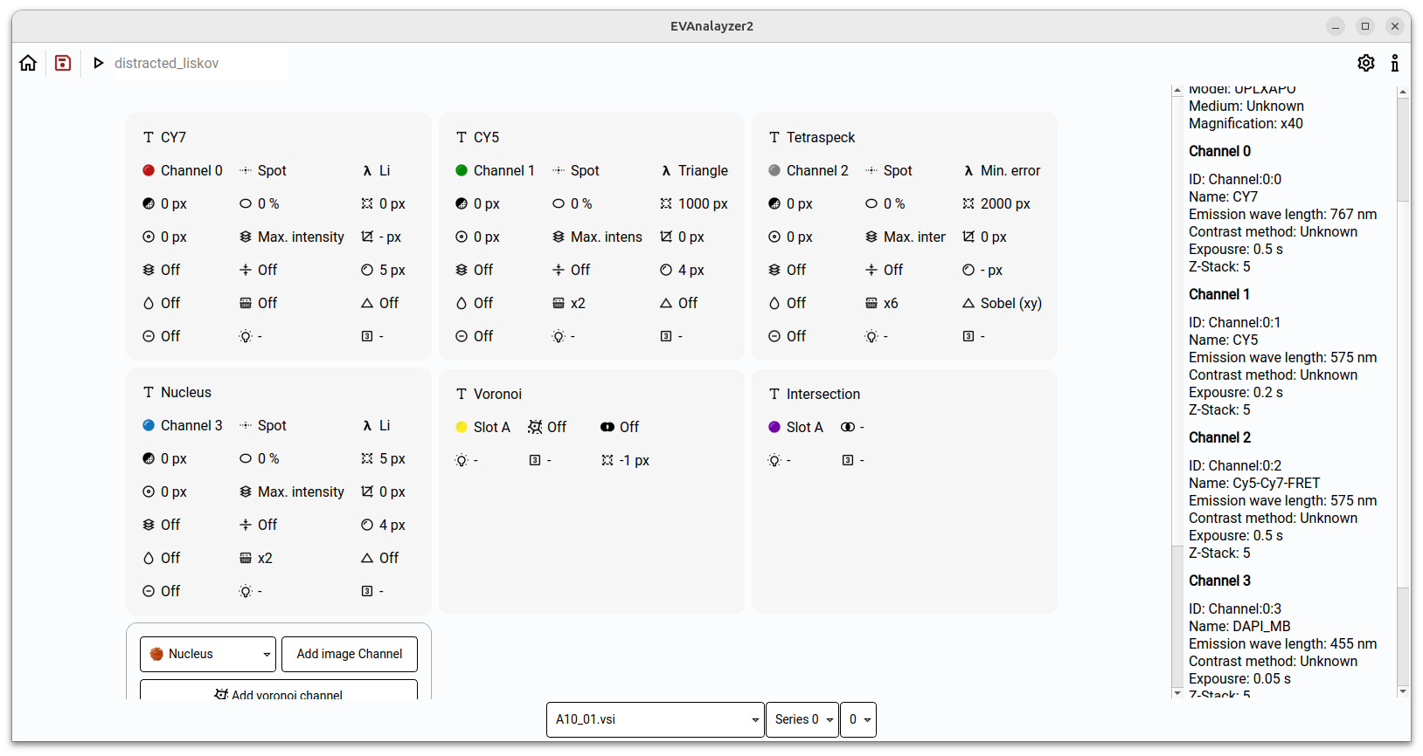Edit the pipeline name field distracted_liskov

coord(200,63)
